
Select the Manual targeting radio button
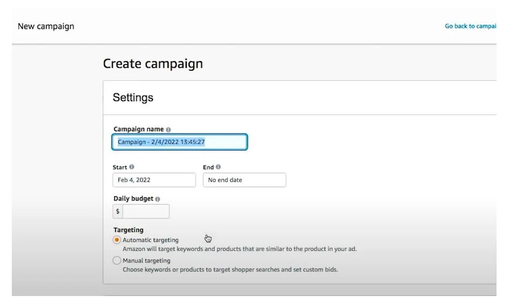coord(116,261)
